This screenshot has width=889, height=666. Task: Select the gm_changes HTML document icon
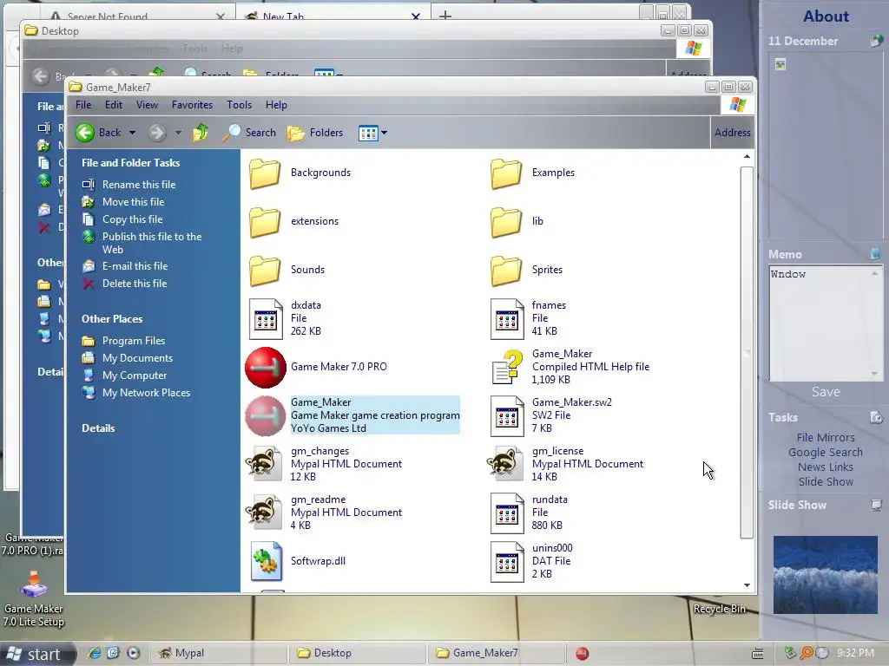tap(264, 464)
